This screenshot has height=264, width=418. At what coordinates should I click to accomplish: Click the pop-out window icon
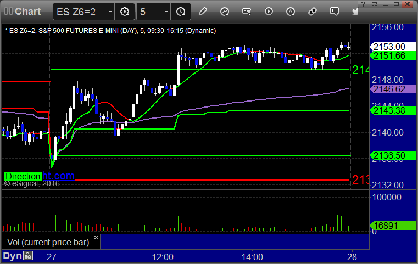click(x=375, y=4)
